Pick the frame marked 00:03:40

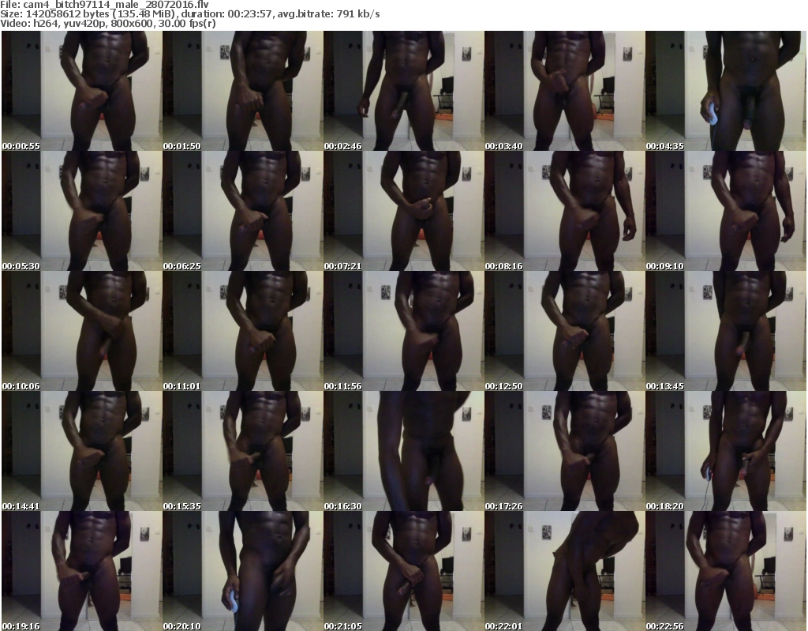tap(564, 91)
